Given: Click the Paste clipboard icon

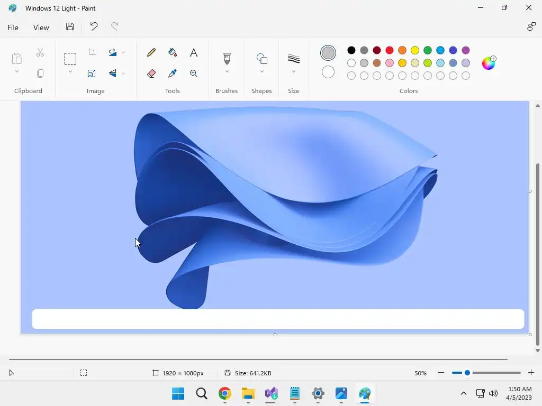Looking at the screenshot, I should click(16, 59).
